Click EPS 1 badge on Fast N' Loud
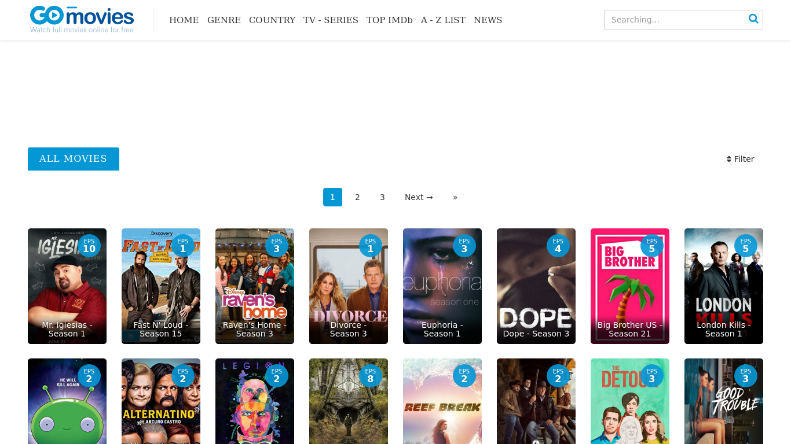Screen dimensions: 791x444 (x=183, y=246)
